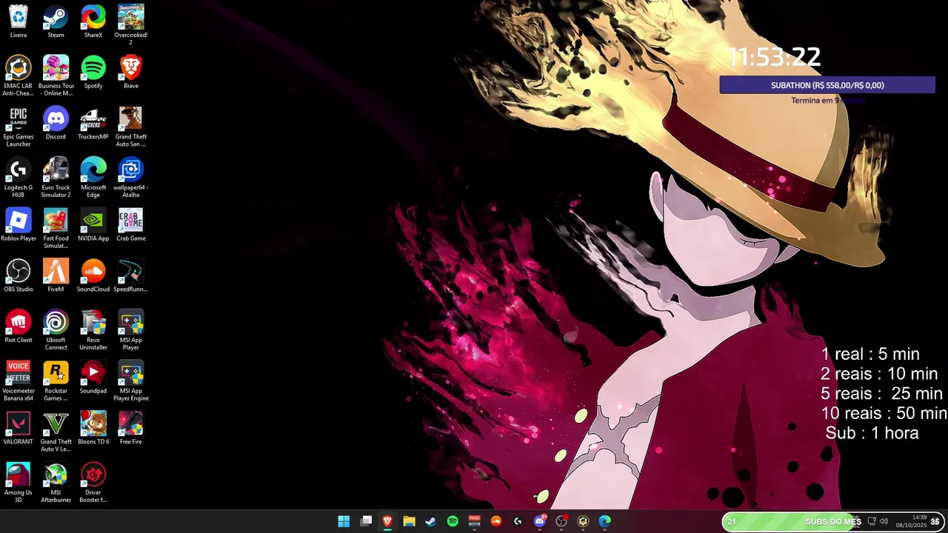Open the SoundCloud desktop shortcut

[x=93, y=276]
